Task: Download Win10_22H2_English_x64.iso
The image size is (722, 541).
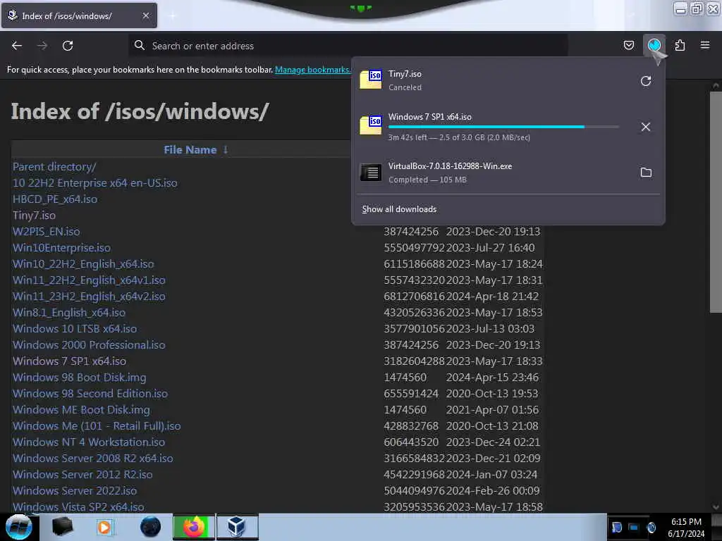Action: pyautogui.click(x=83, y=263)
